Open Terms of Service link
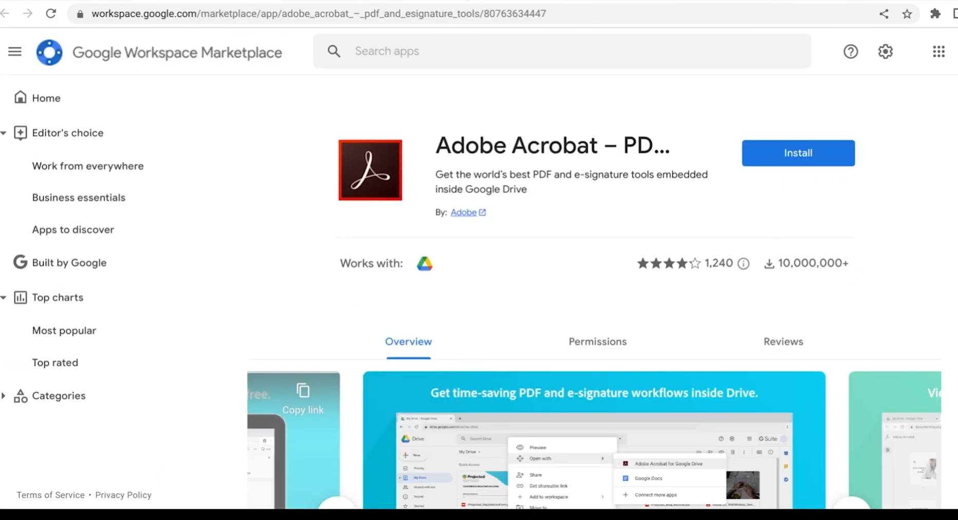Screen dimensions: 958x520 [x=50, y=495]
